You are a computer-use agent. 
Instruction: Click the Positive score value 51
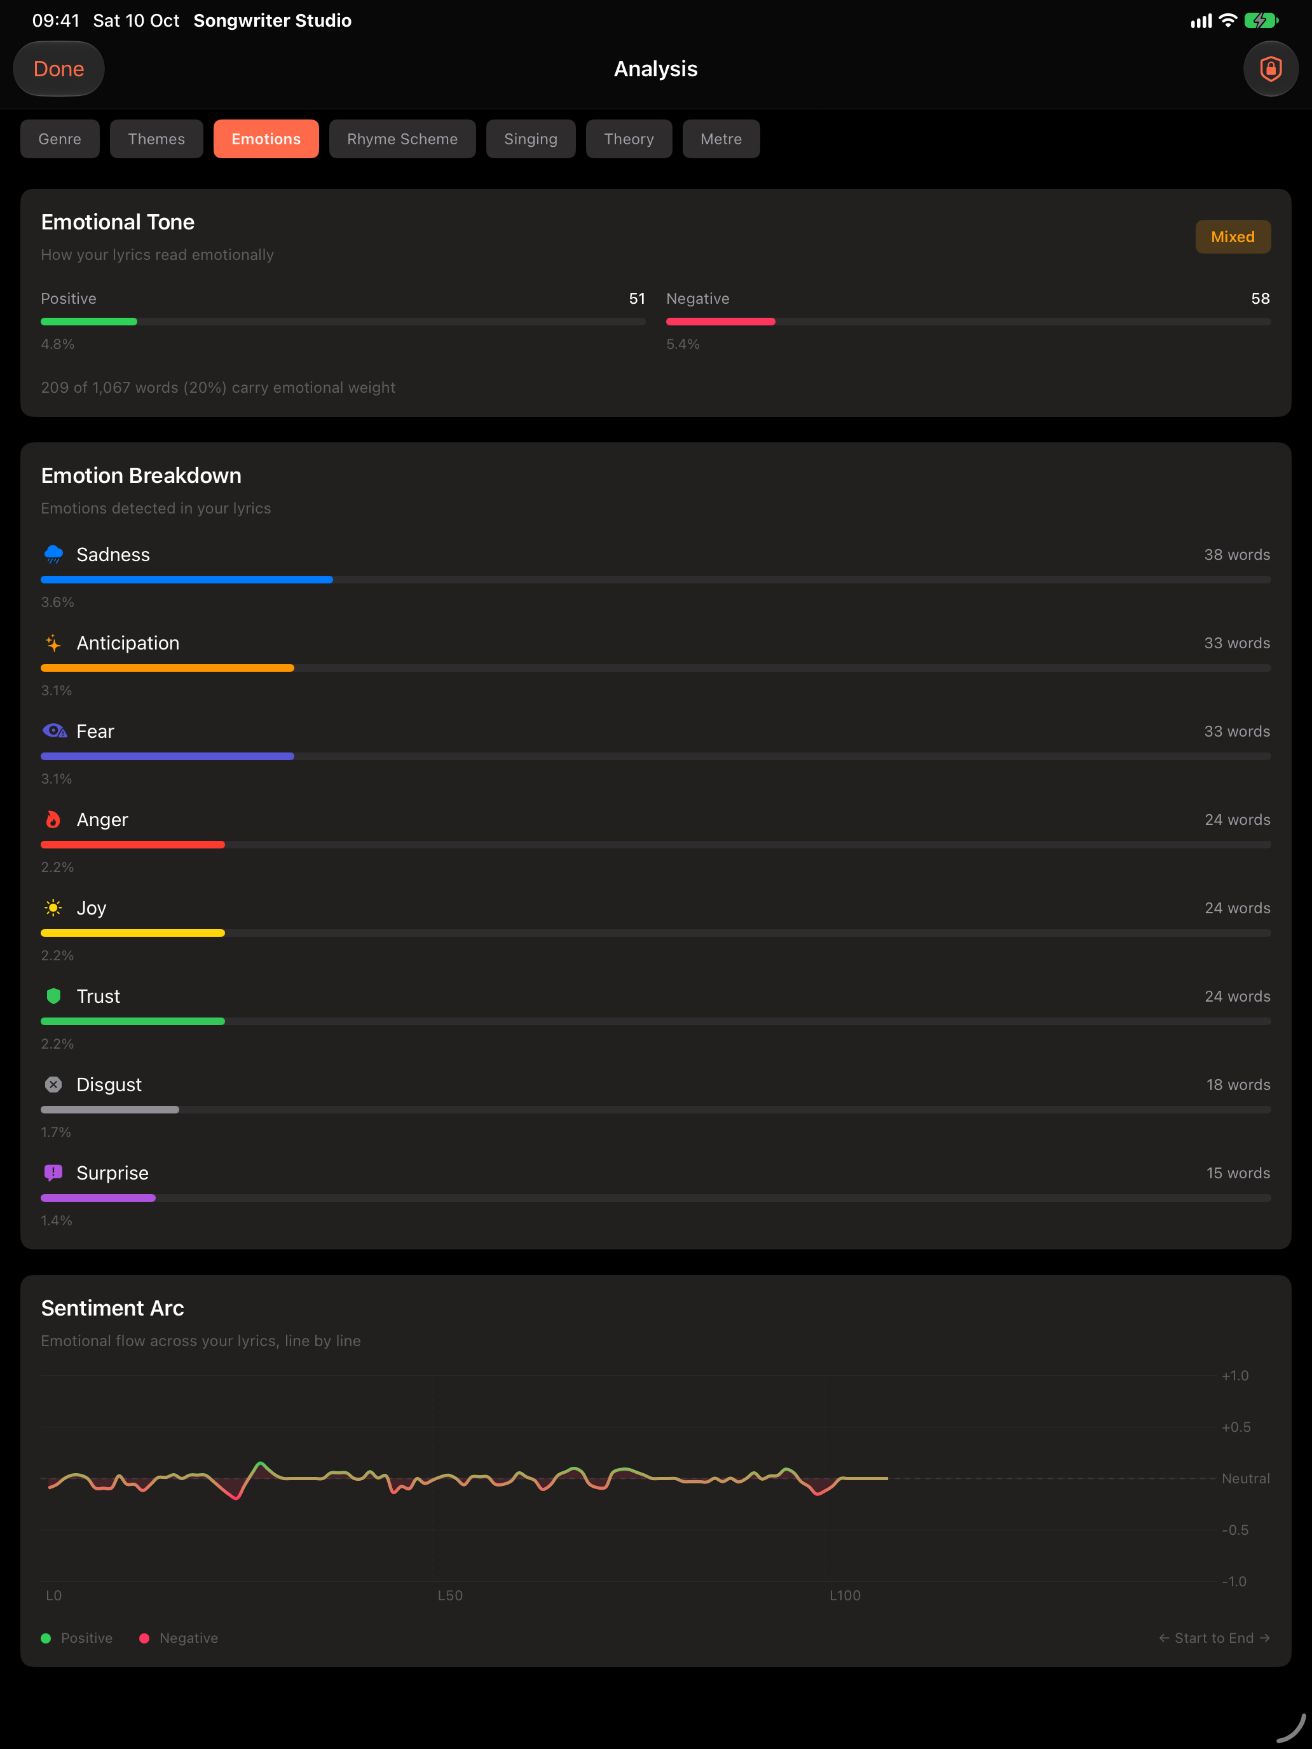pyautogui.click(x=637, y=298)
